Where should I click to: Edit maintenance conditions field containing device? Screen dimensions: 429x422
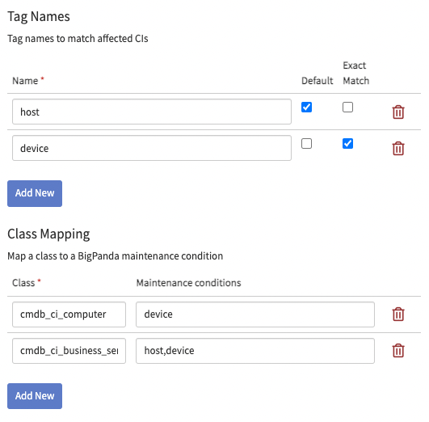click(255, 314)
